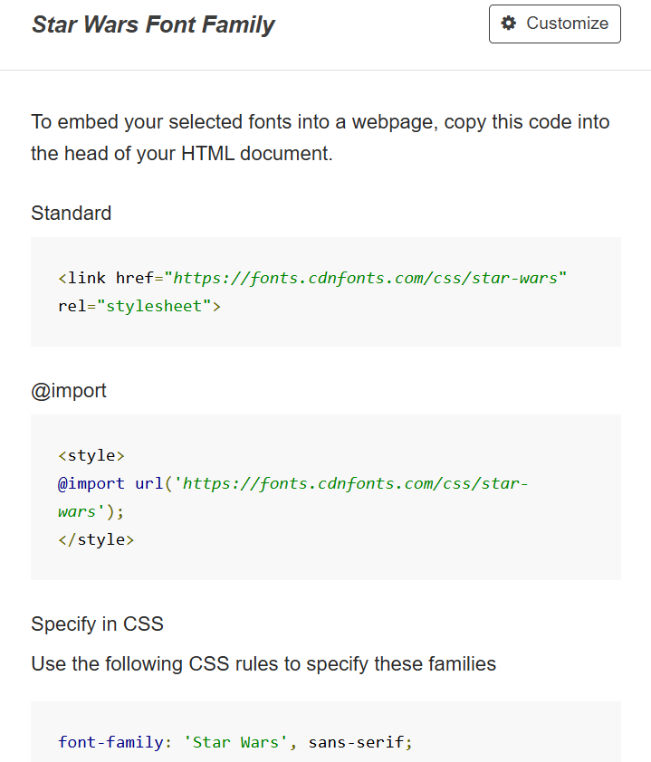651x762 pixels.
Task: Click the font-family CSS rule code
Action: pyautogui.click(x=235, y=743)
